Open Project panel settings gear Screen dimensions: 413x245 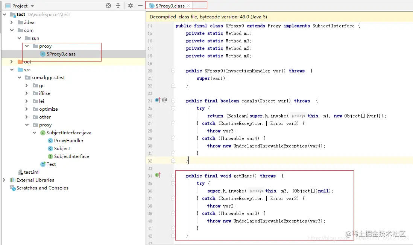pyautogui.click(x=131, y=6)
